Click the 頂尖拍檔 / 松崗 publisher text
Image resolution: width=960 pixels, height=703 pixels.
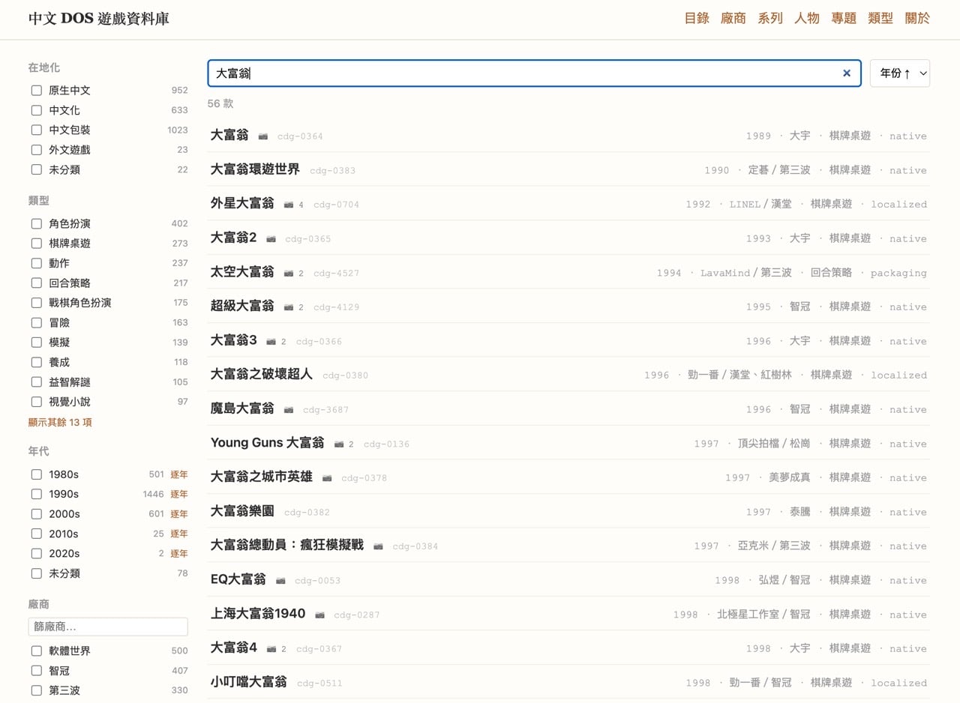point(775,444)
